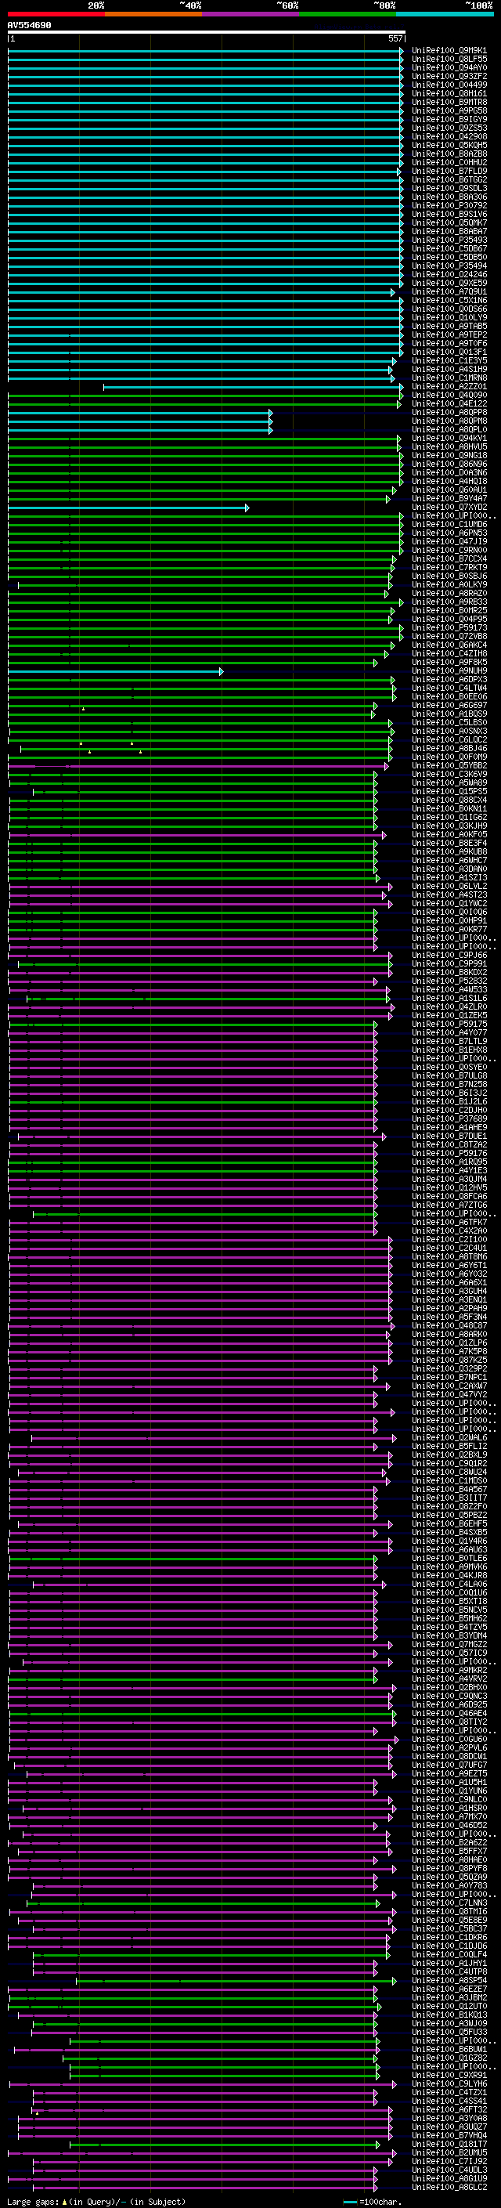501x2208 pixels.
Task: Click the cyan ~100% legend color bar
Action: 445,15
